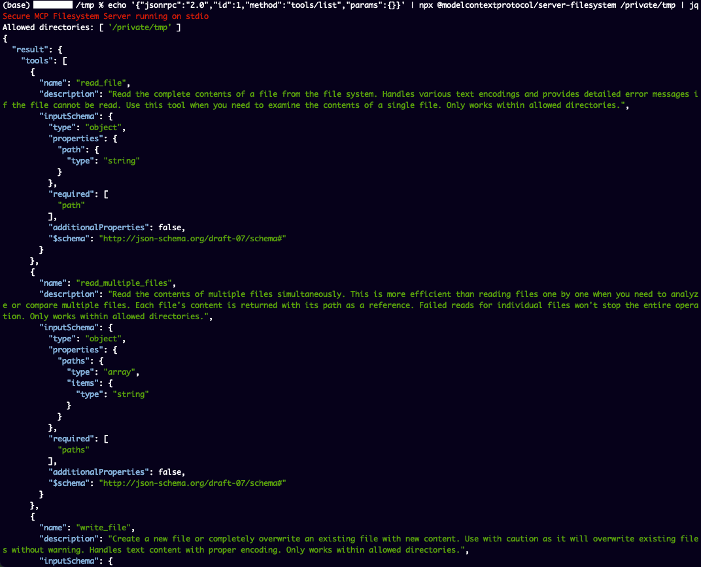The width and height of the screenshot is (701, 567).
Task: Click "path" inside read_file's required list
Action: pyautogui.click(x=71, y=205)
